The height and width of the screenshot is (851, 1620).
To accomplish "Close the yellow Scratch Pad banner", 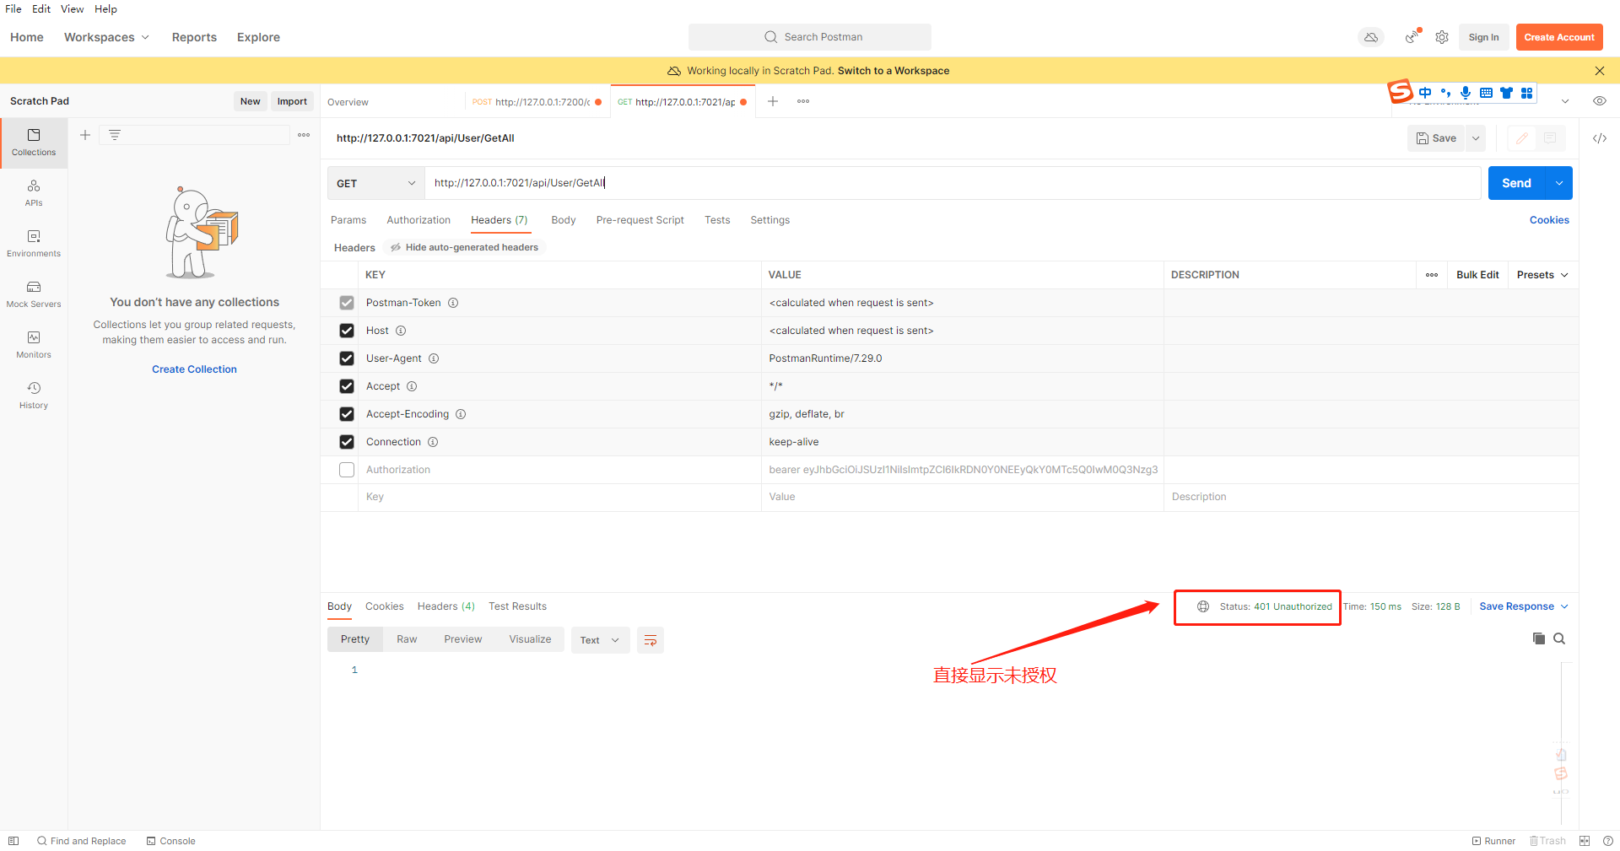I will pyautogui.click(x=1600, y=71).
